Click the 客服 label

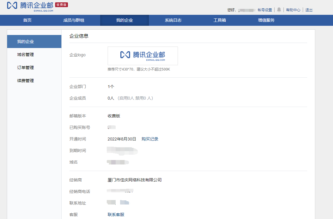[74, 215]
